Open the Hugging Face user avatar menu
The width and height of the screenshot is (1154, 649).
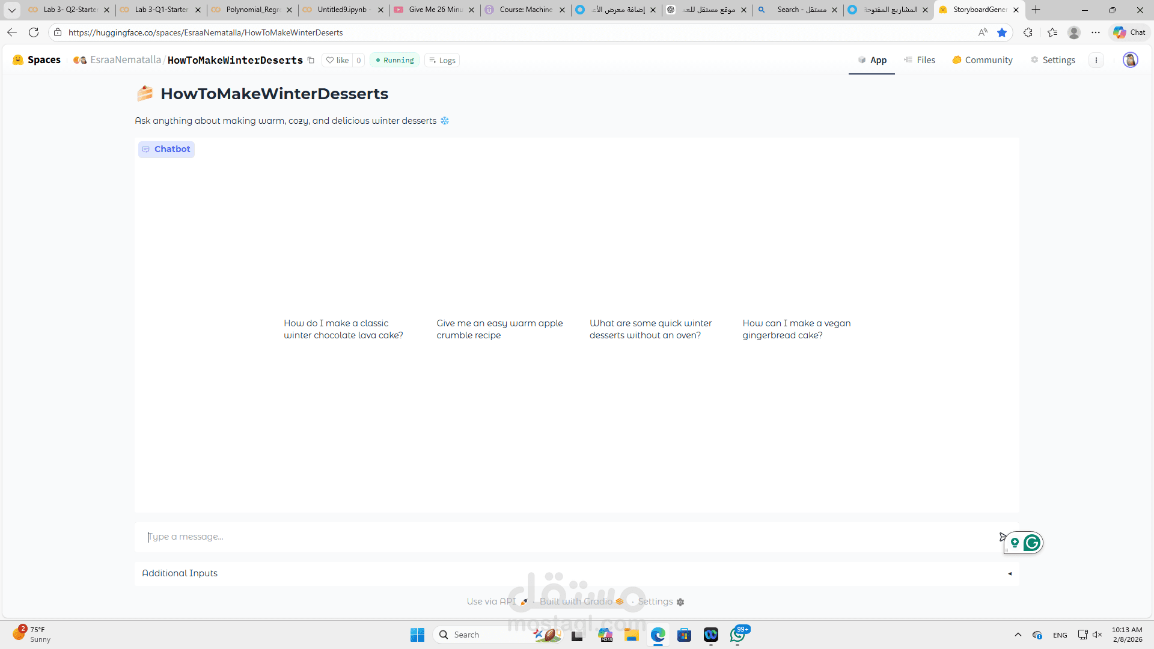tap(1131, 60)
